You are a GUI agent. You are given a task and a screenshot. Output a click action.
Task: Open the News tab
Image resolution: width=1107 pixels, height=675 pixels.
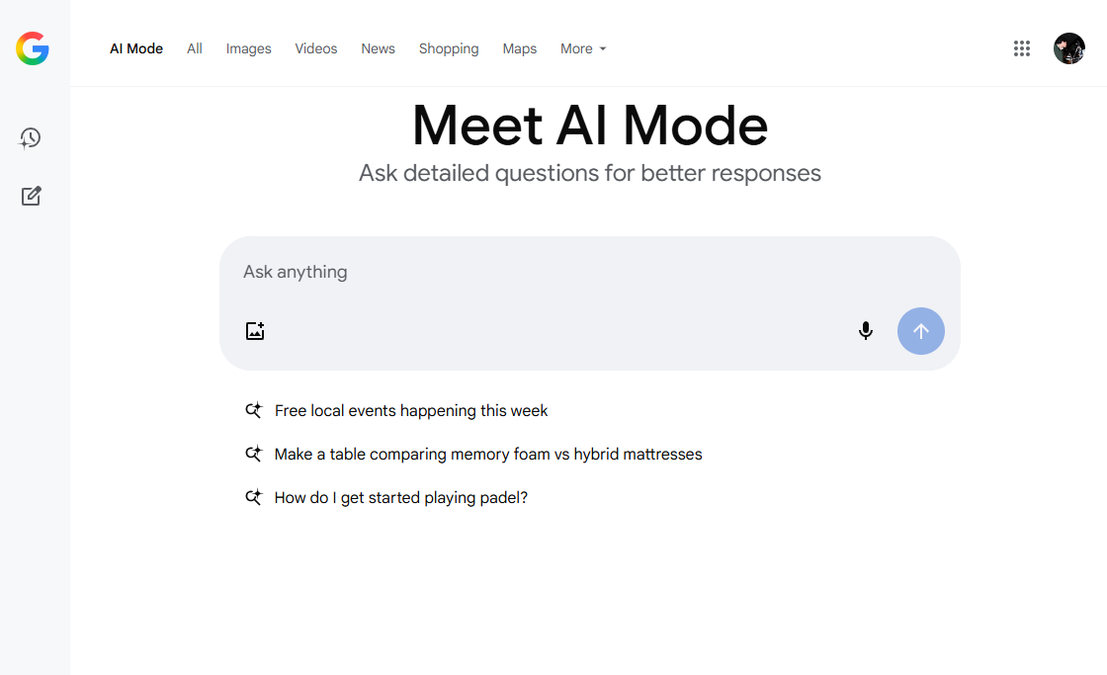coord(378,48)
